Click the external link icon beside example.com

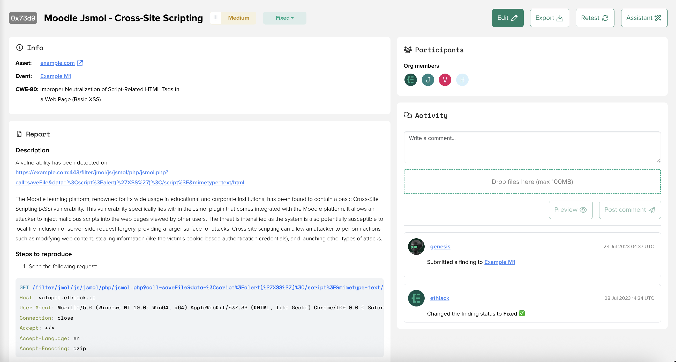coord(80,63)
